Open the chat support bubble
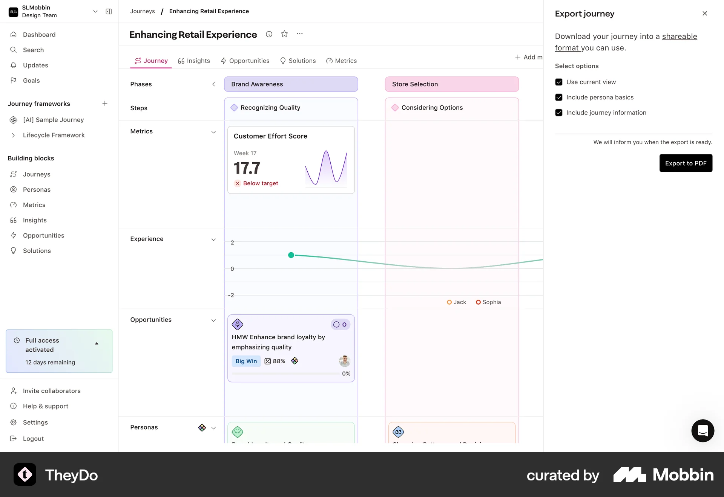 [703, 430]
